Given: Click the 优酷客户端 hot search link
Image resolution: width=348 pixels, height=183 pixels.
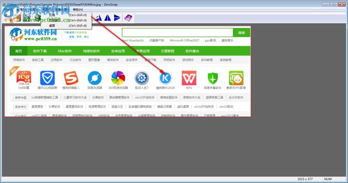Looking at the screenshot, I should click(157, 40).
